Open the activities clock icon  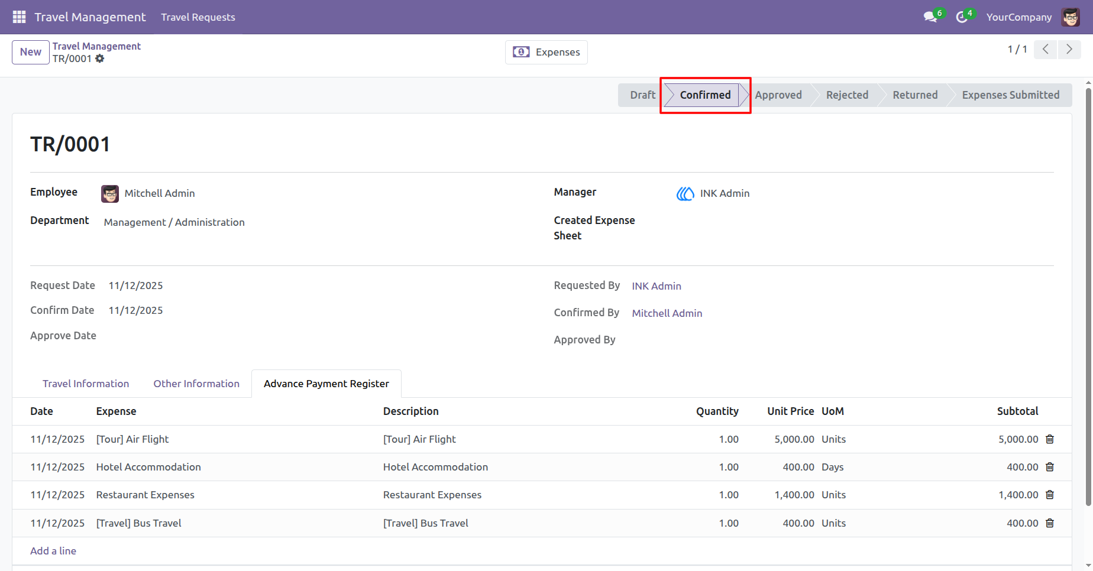pos(962,17)
